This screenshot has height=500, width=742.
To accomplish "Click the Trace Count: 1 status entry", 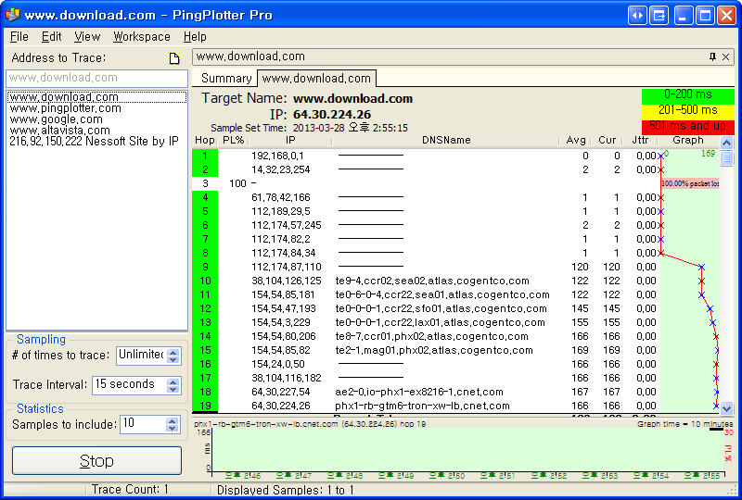I will tap(130, 490).
